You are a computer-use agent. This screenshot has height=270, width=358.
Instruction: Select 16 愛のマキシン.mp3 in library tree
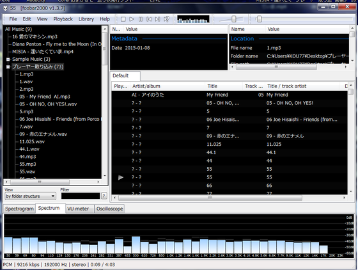[x=35, y=36]
